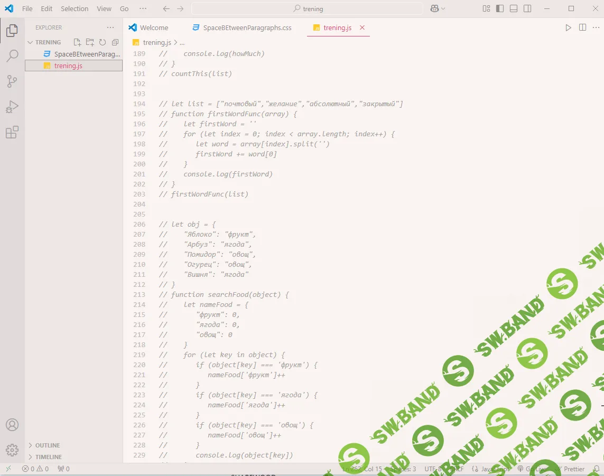Screen dimensions: 604x476
Task: Click the New File icon in Explorer
Action: (77, 42)
